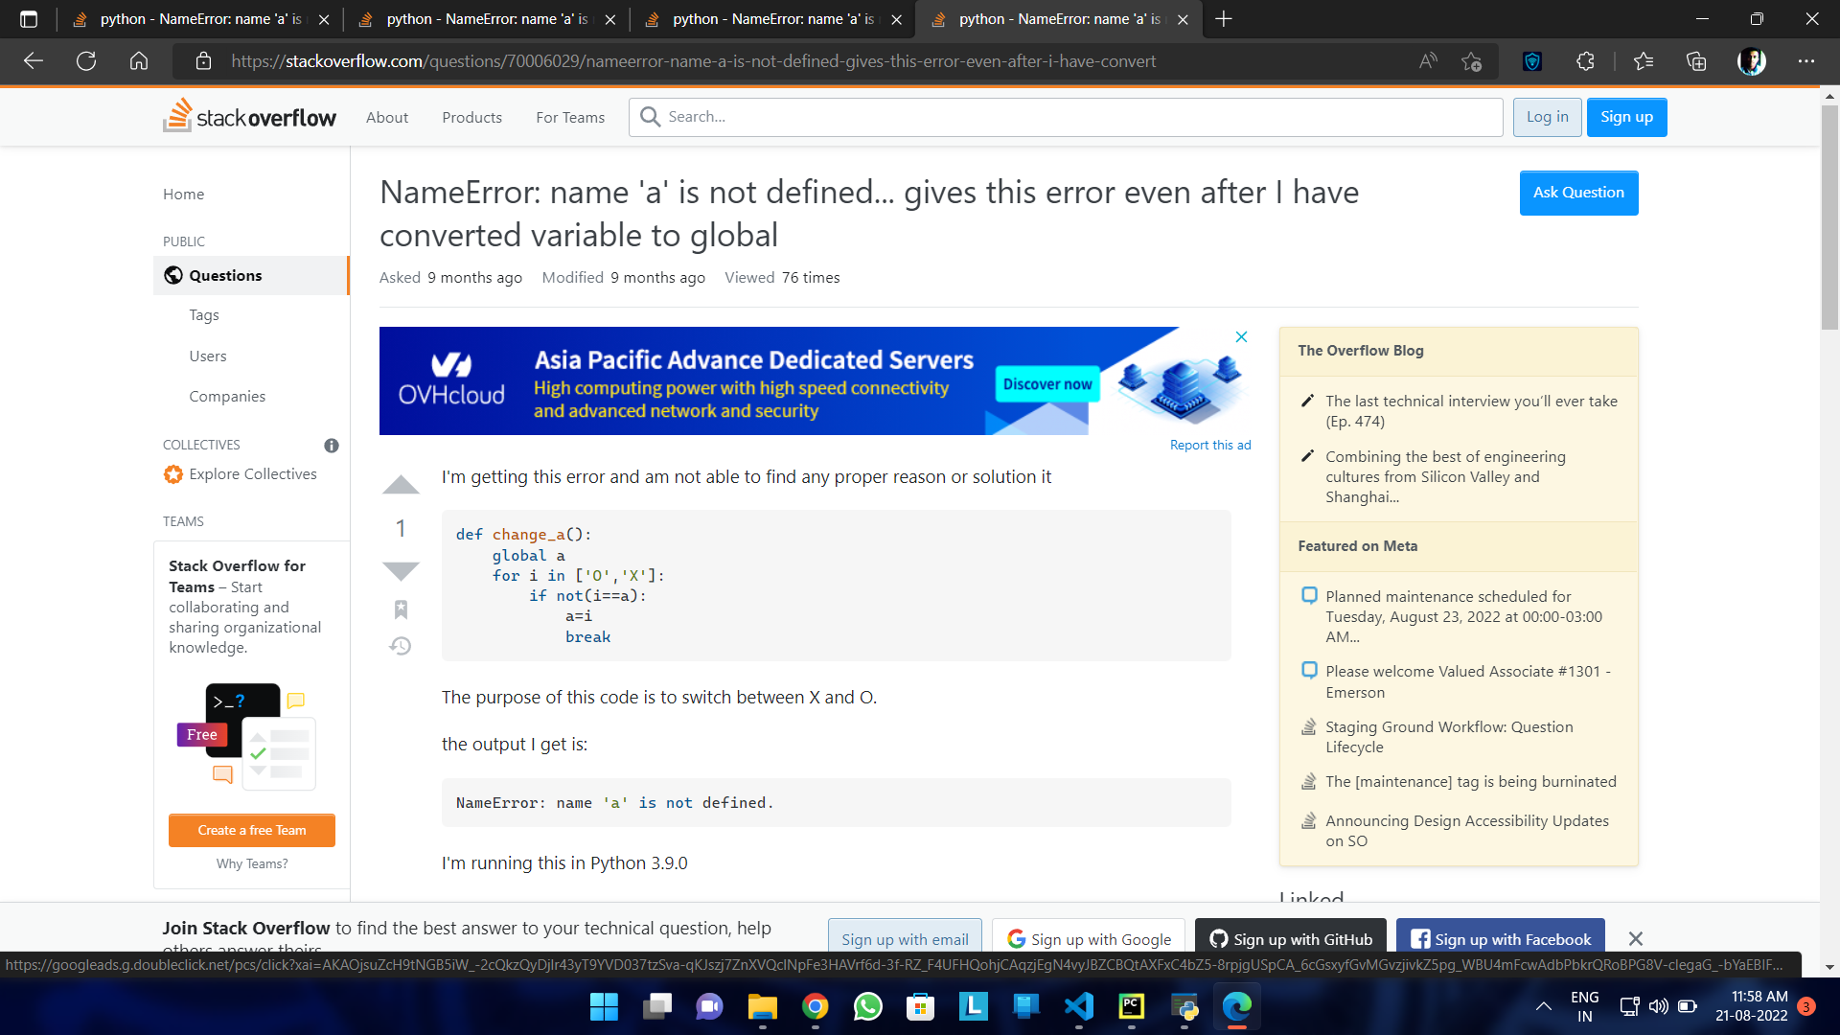Switch to the second browser tab
Screen dimensions: 1840x1035
click(x=479, y=18)
